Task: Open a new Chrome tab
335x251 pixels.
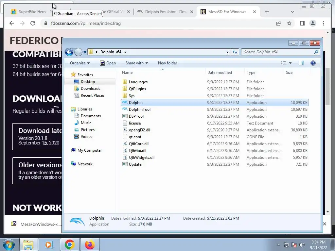Action: click(x=267, y=12)
